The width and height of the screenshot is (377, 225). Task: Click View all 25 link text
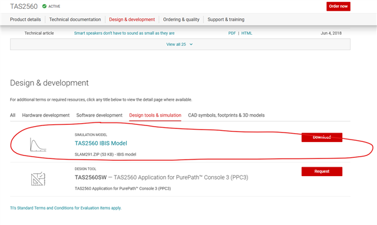click(176, 45)
